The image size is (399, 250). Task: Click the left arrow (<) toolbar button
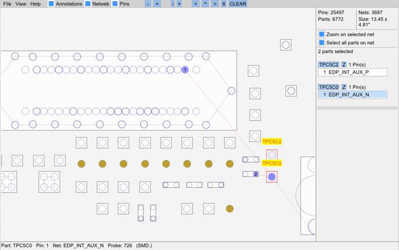(196, 4)
